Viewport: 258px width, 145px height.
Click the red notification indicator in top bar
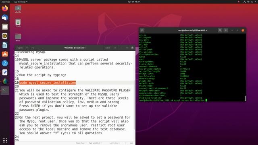pos(239,2)
